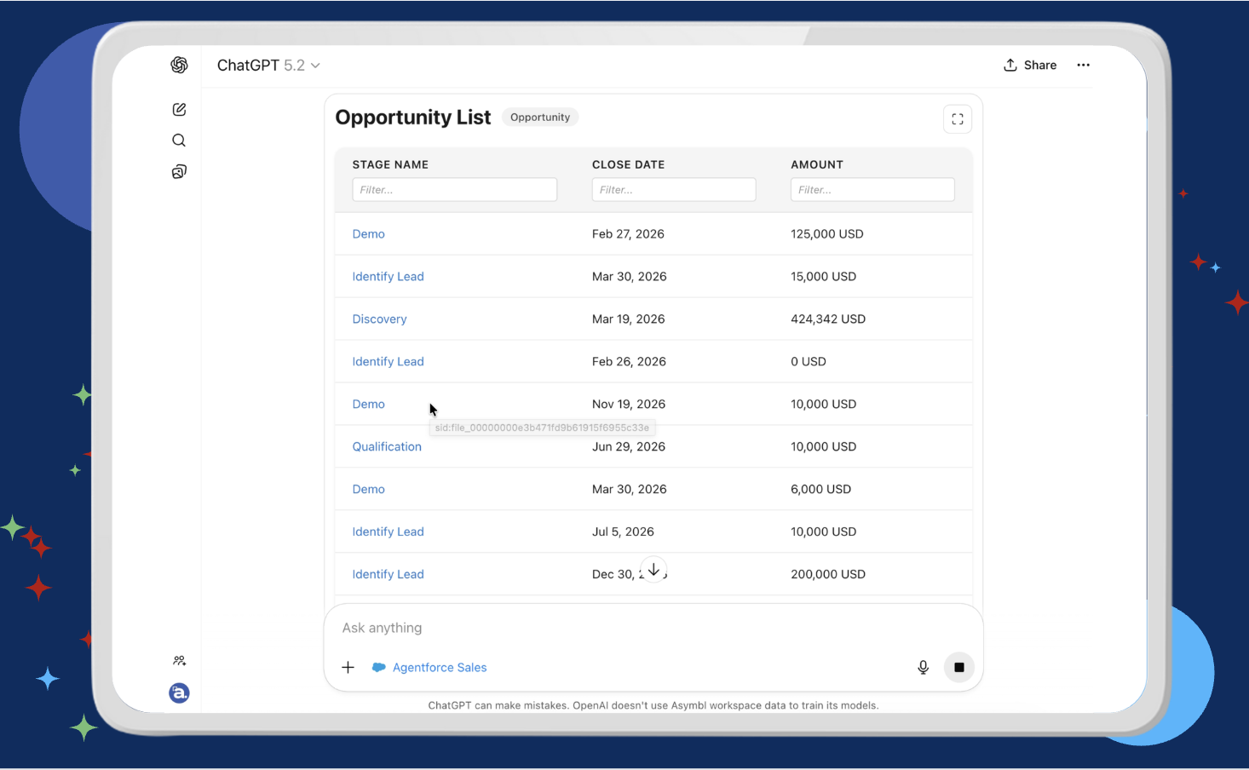Click the Share button
The height and width of the screenshot is (770, 1249).
[1030, 65]
